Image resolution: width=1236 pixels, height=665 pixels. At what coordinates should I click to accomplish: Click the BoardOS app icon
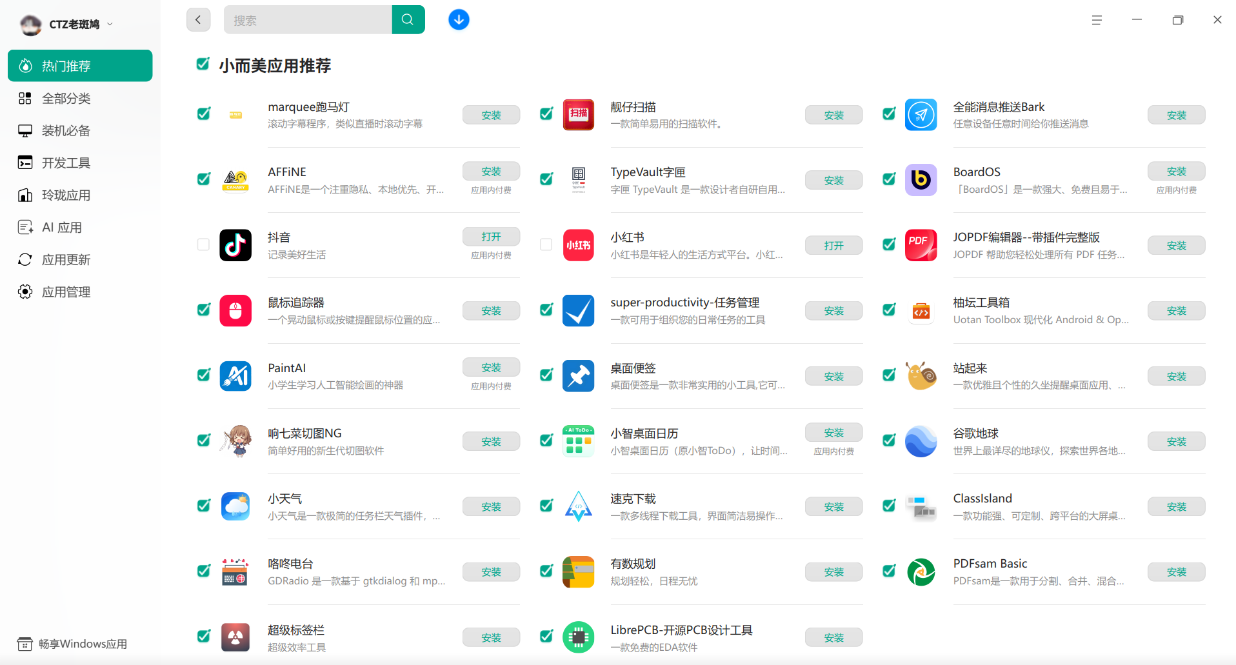click(921, 180)
